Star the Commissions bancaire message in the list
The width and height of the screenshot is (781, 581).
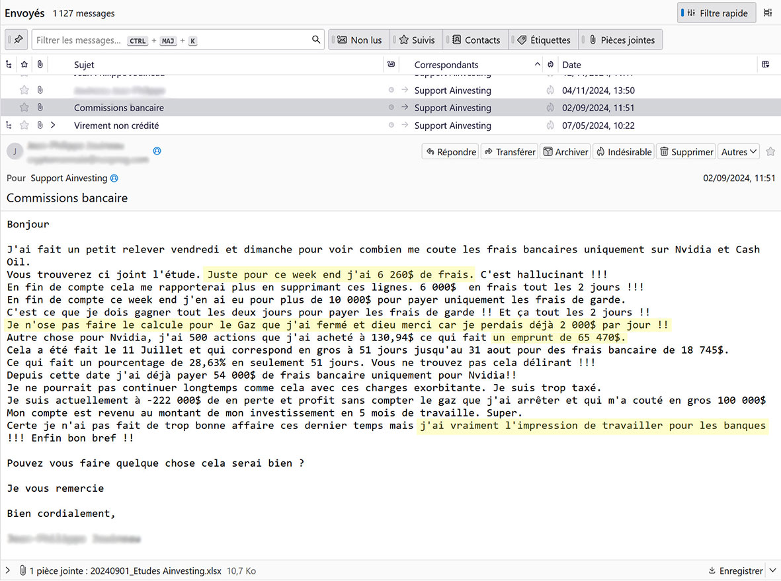coord(24,108)
